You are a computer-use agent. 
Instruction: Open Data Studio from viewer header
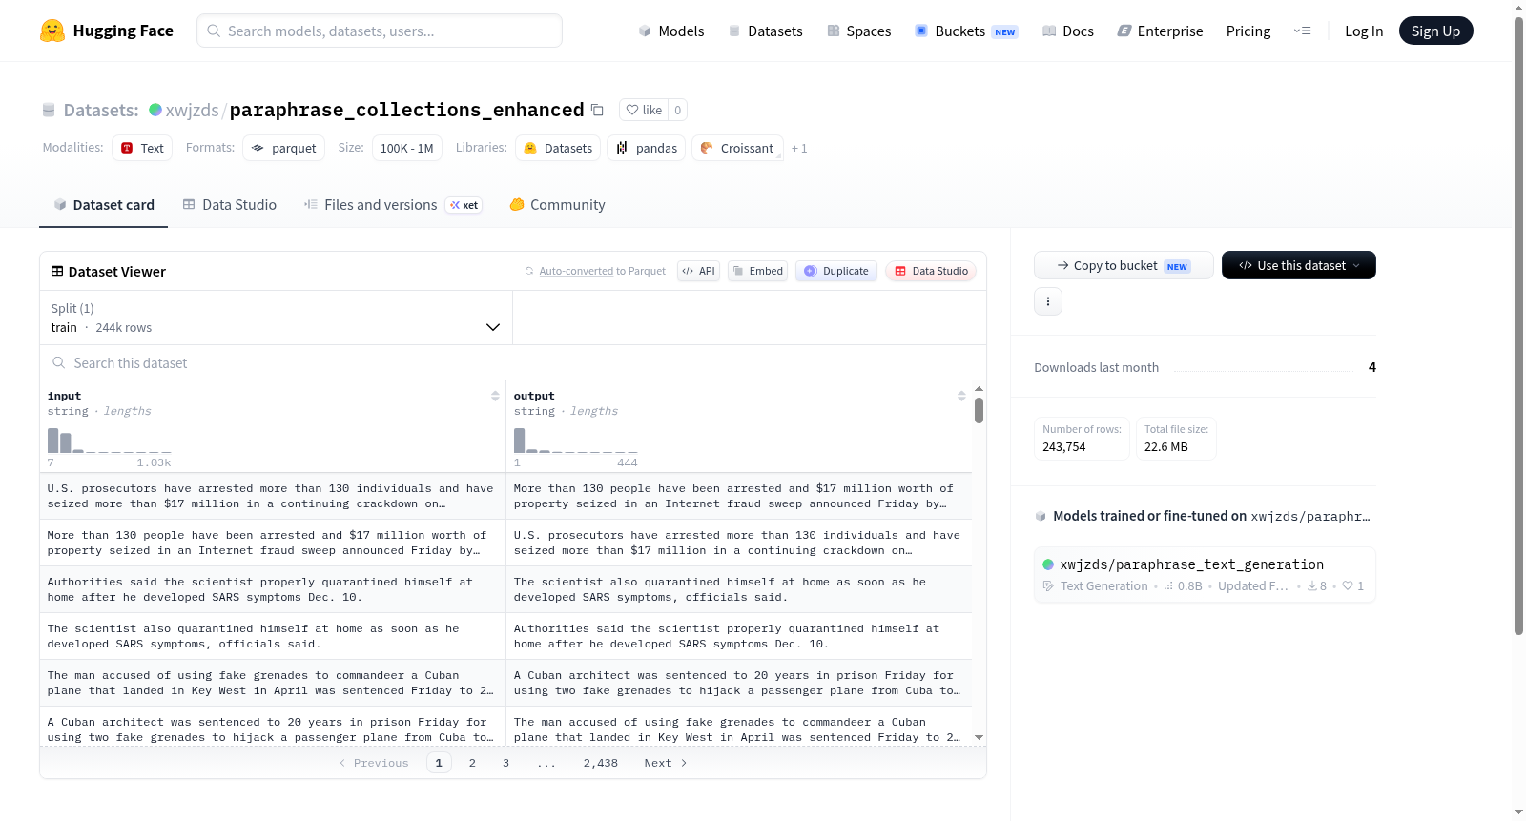coord(931,271)
